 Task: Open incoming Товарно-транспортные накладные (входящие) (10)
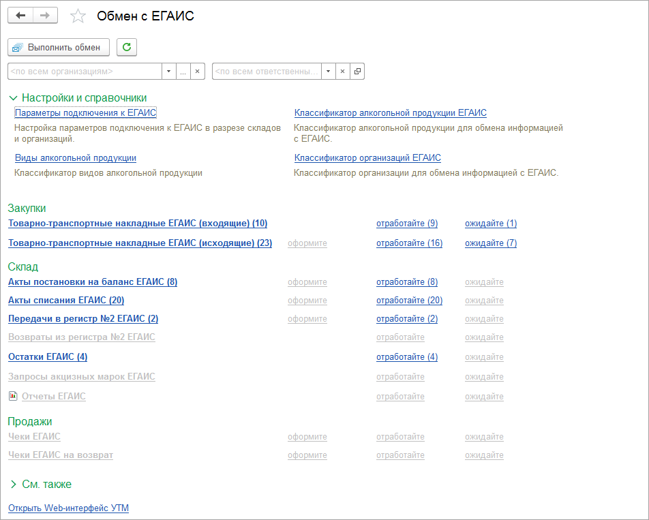(x=138, y=224)
